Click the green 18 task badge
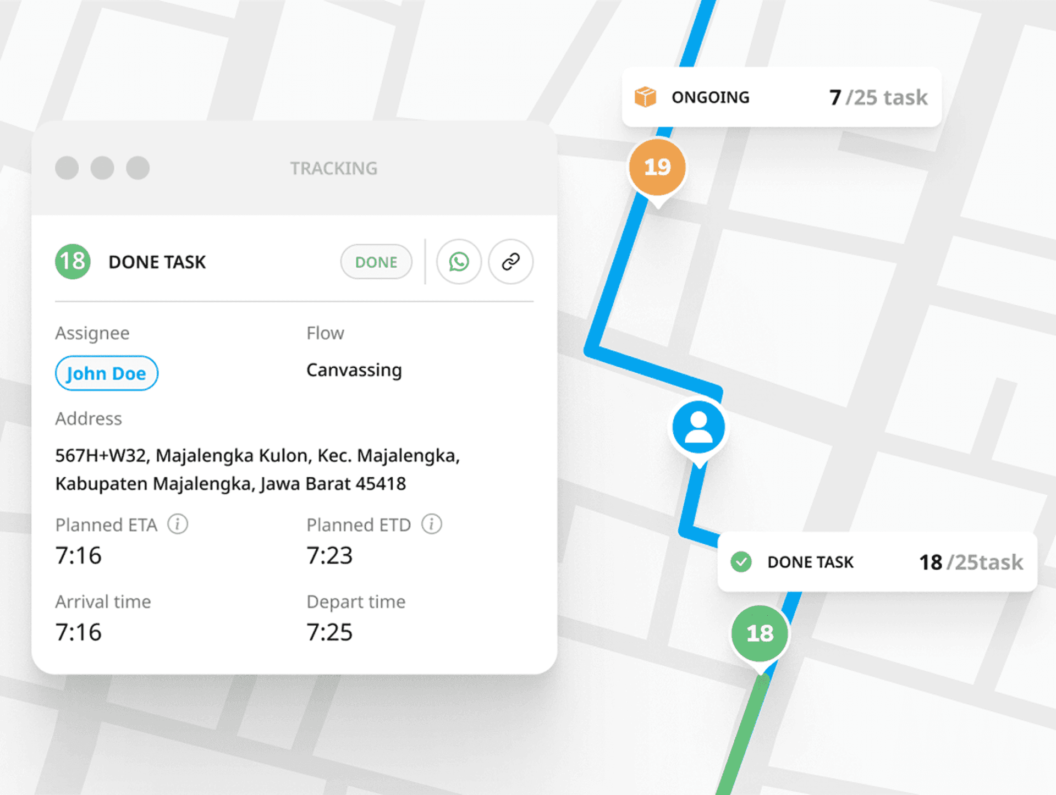The image size is (1056, 795). tap(73, 262)
